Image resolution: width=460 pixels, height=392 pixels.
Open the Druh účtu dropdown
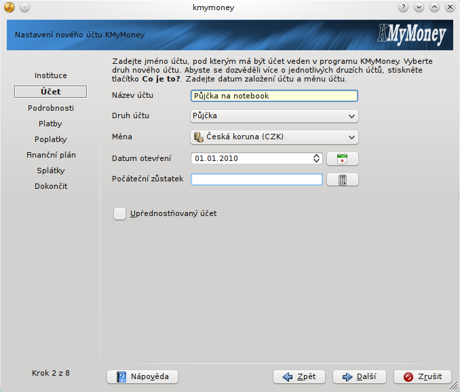274,116
